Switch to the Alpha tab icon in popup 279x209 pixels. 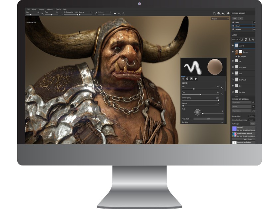[187, 79]
